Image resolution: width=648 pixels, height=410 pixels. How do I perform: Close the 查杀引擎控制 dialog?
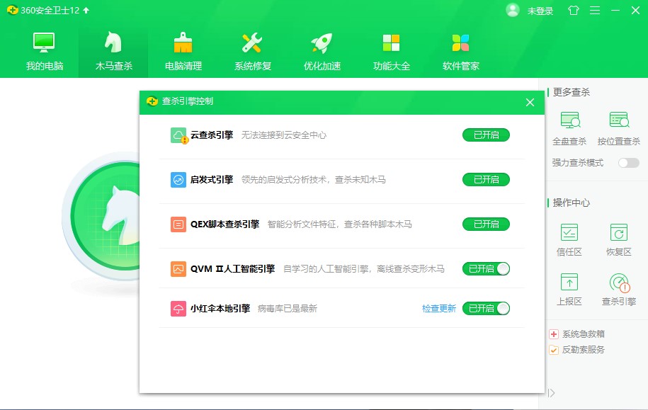[530, 103]
